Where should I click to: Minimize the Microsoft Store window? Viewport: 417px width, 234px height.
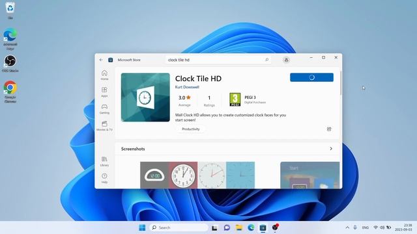tap(311, 58)
